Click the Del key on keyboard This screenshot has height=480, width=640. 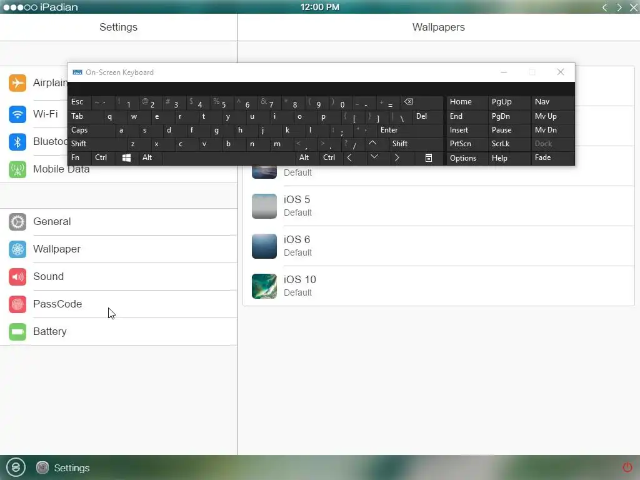point(427,116)
